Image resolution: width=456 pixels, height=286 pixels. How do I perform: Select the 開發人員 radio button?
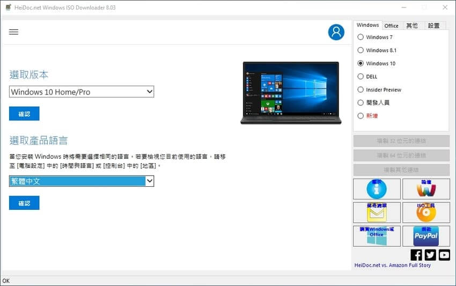[361, 102]
